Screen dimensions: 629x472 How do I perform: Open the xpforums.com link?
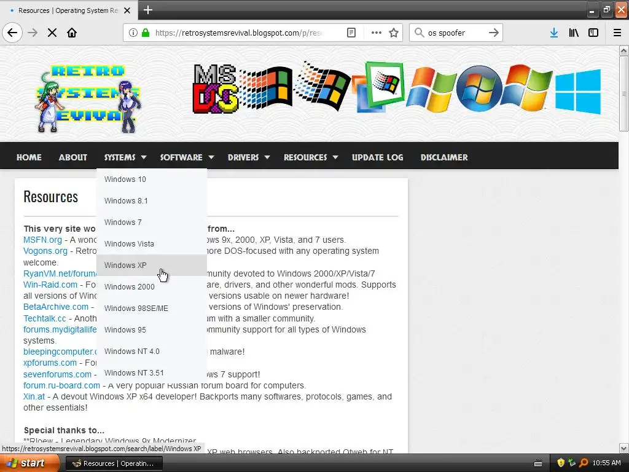click(x=50, y=363)
